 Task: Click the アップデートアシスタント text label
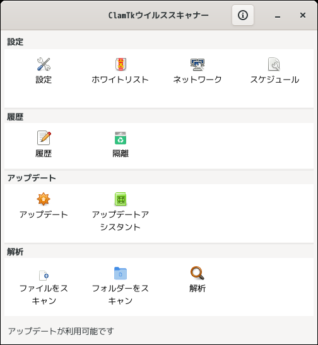pyautogui.click(x=121, y=221)
